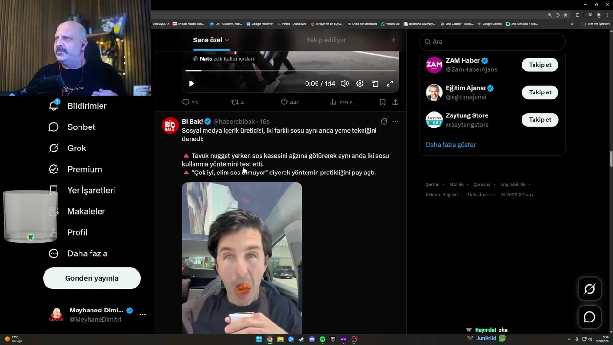Image resolution: width=613 pixels, height=345 pixels.
Task: Open the floating Grok button
Action: coord(590,289)
